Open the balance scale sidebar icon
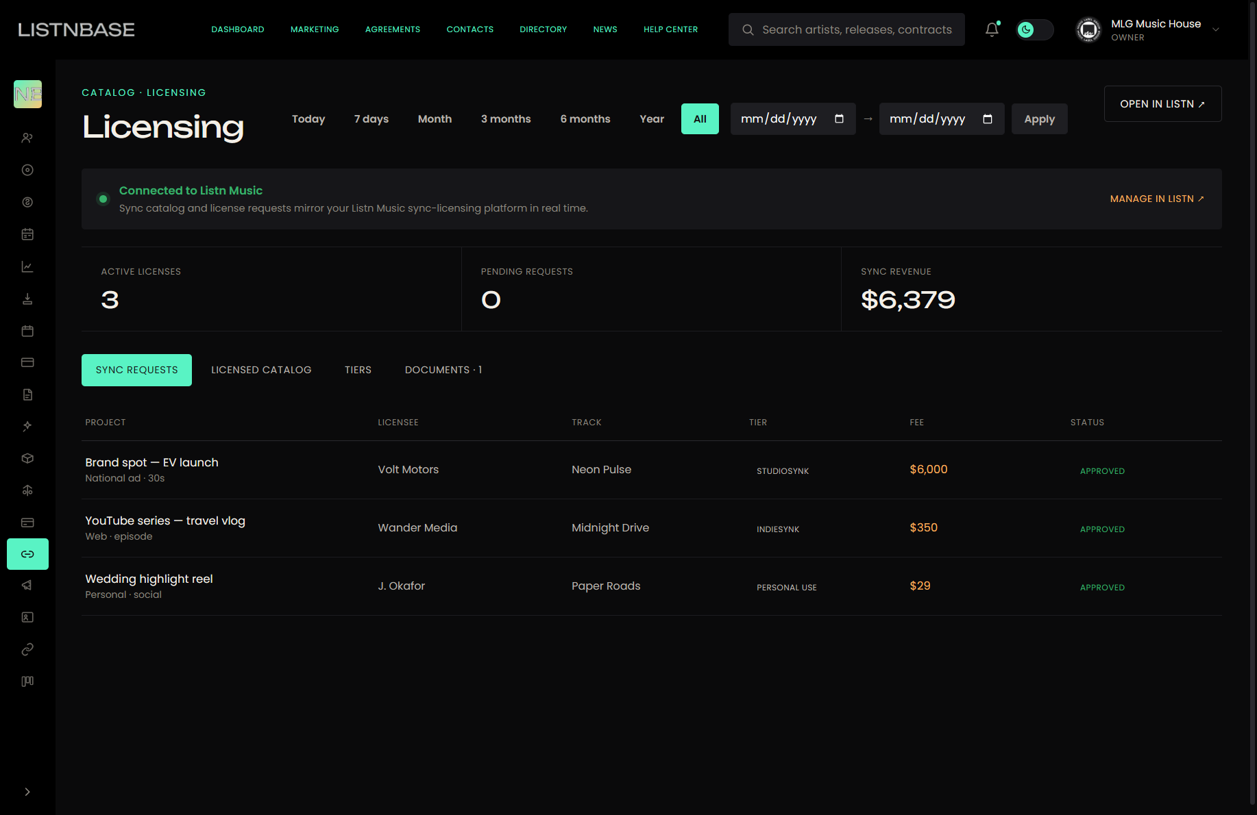The width and height of the screenshot is (1257, 815). pos(27,490)
